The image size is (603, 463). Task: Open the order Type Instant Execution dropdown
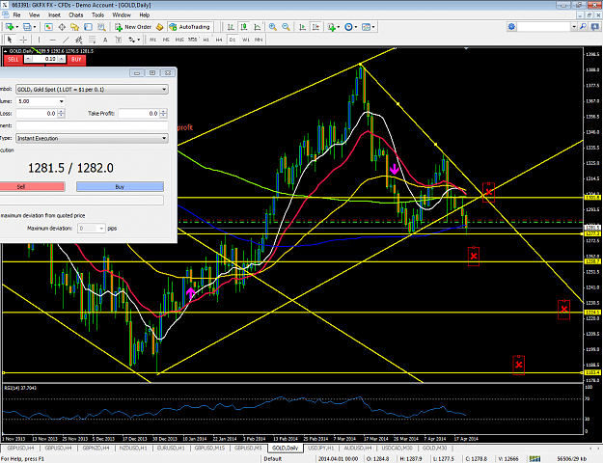tap(92, 138)
